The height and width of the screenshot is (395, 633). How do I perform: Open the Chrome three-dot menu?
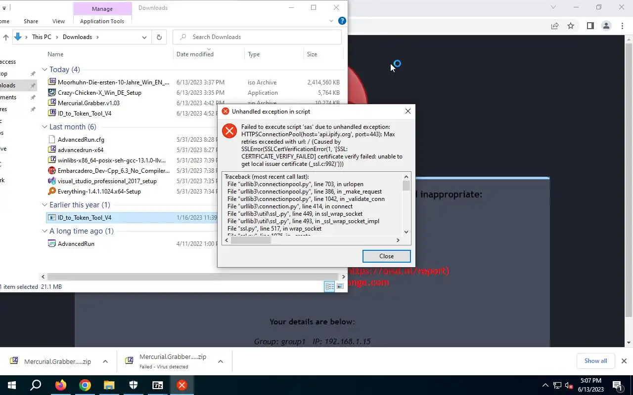coord(622,26)
